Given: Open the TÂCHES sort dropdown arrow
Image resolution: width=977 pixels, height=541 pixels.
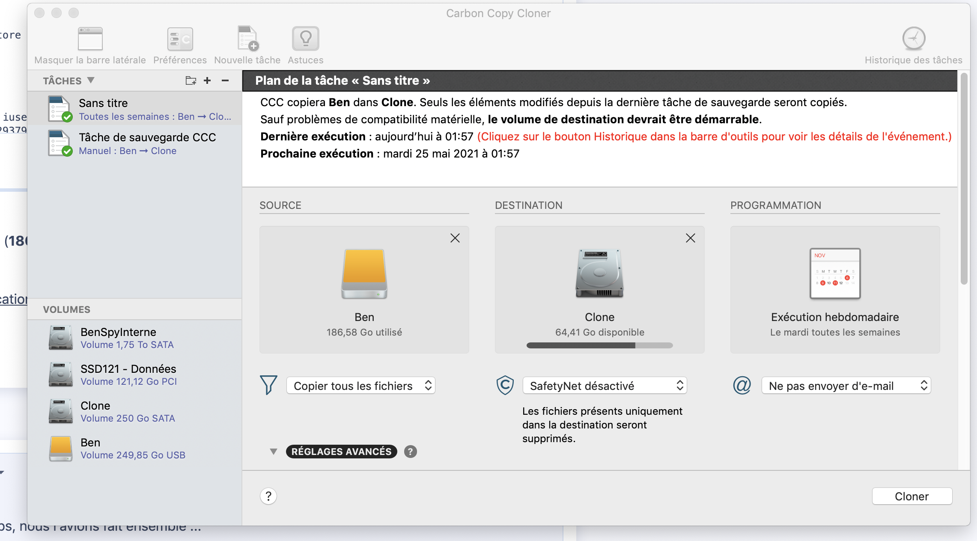Looking at the screenshot, I should (x=91, y=80).
